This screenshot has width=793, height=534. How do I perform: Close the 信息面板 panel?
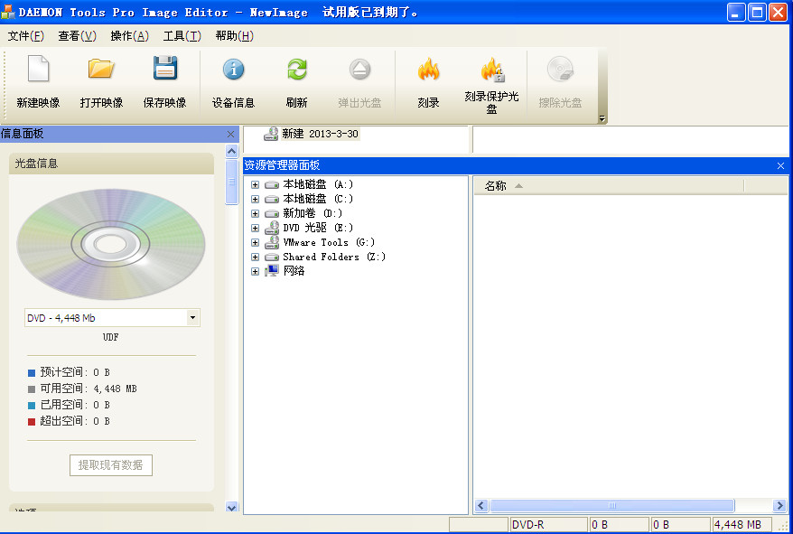(230, 134)
